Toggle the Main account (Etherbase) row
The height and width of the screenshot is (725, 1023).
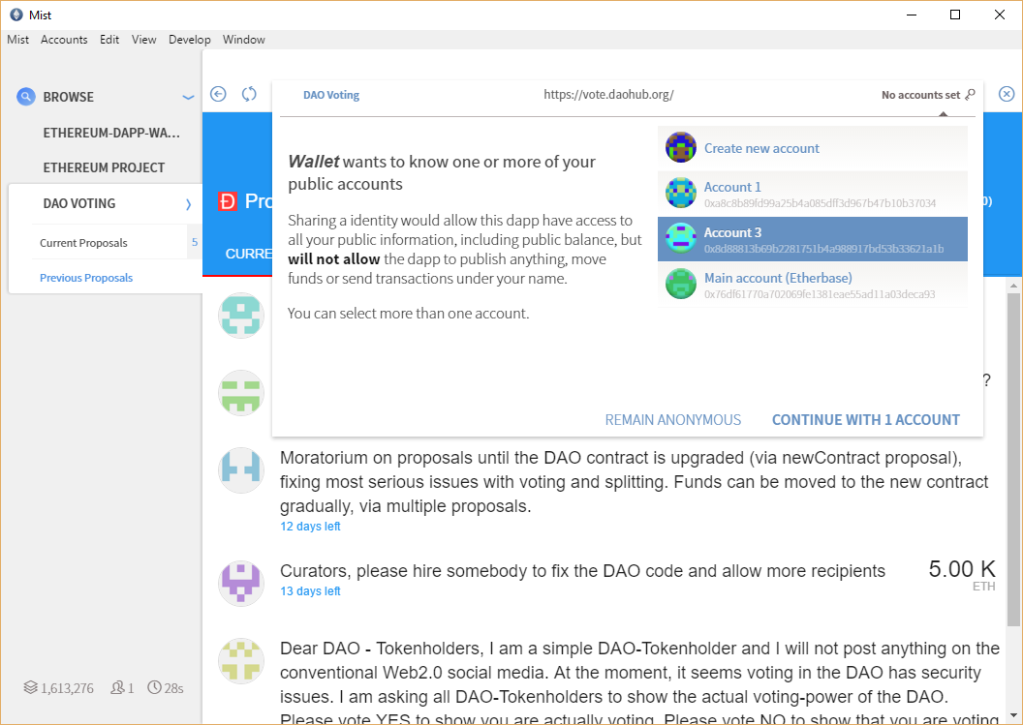pos(812,285)
